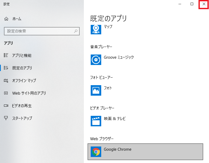Screen dimensions: 209x163
Task: Click the マップ app icon
Action: click(x=96, y=30)
